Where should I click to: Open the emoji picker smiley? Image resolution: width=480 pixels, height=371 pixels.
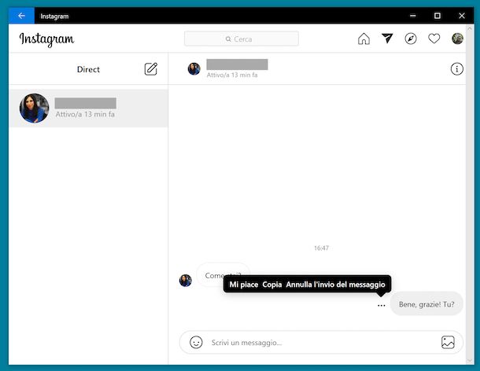[x=196, y=342]
